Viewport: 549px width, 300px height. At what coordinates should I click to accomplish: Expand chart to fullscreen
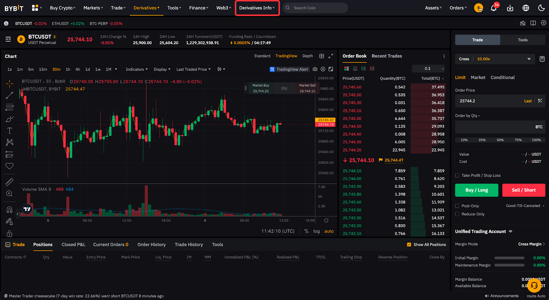pyautogui.click(x=331, y=56)
